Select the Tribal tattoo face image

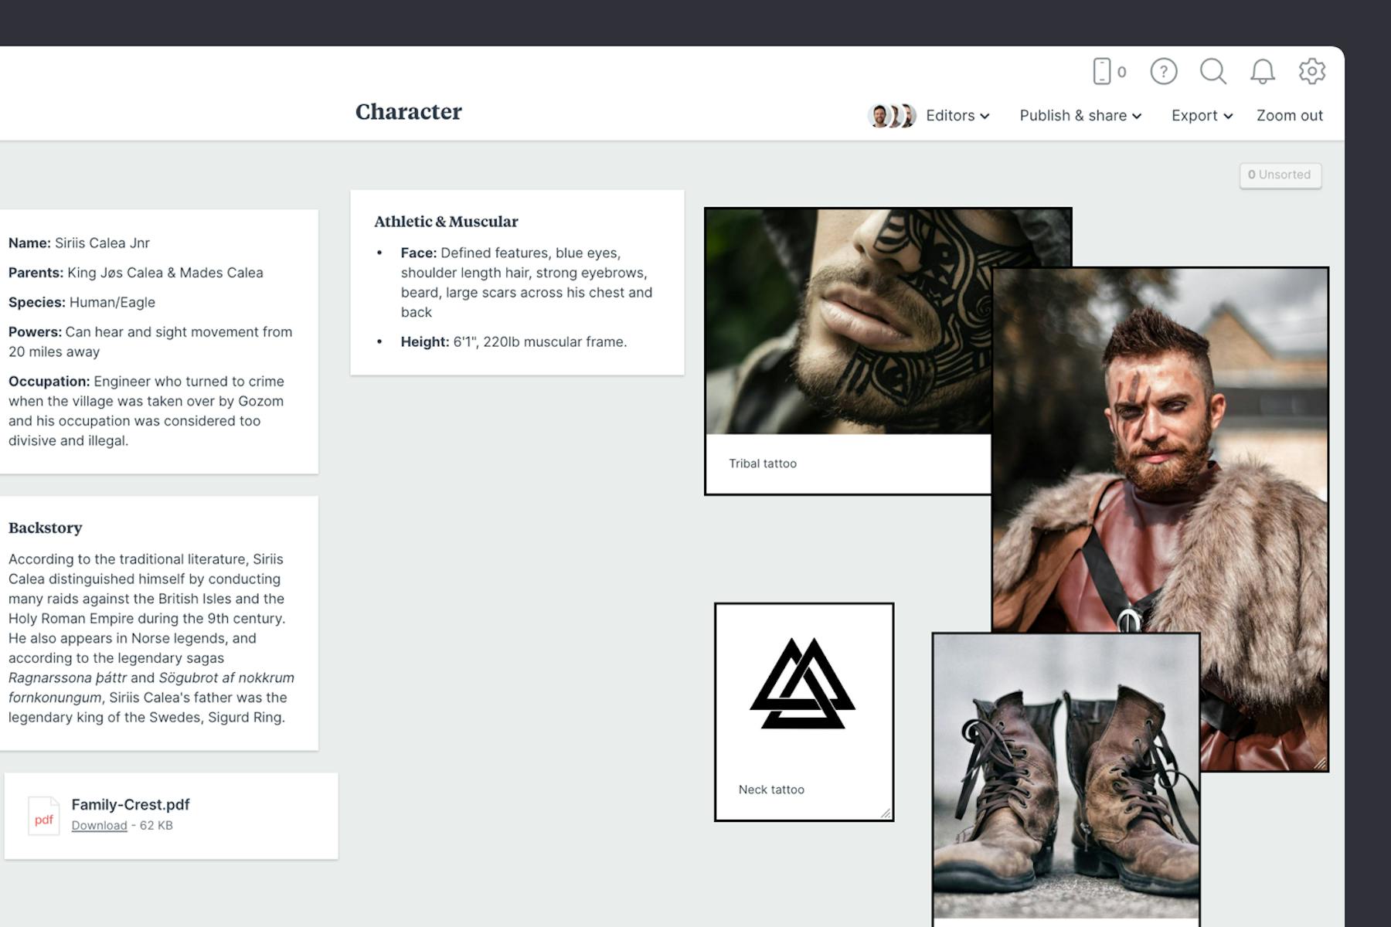[x=846, y=321]
